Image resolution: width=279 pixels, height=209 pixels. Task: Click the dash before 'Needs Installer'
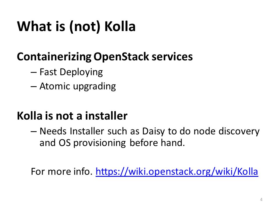pos(34,132)
